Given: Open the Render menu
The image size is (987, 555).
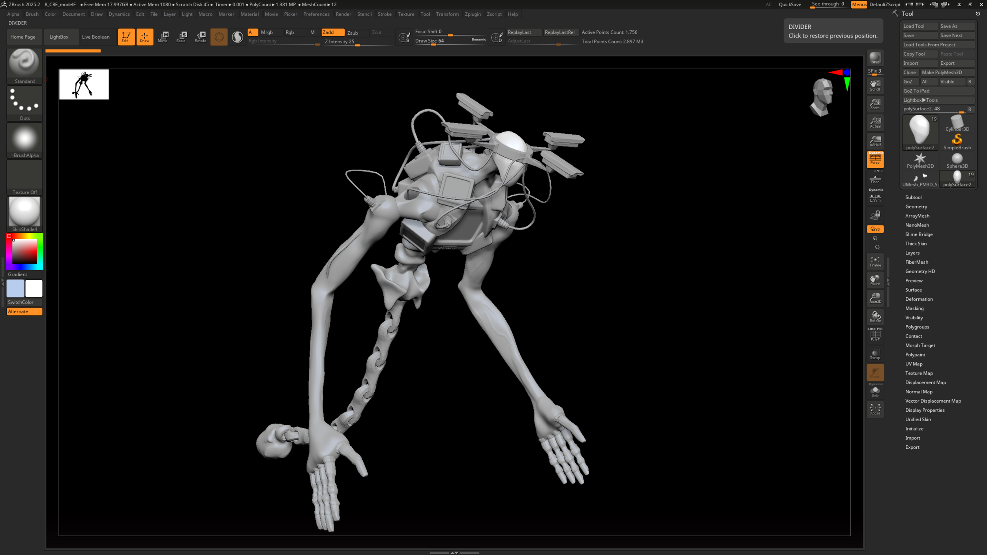Looking at the screenshot, I should [343, 14].
